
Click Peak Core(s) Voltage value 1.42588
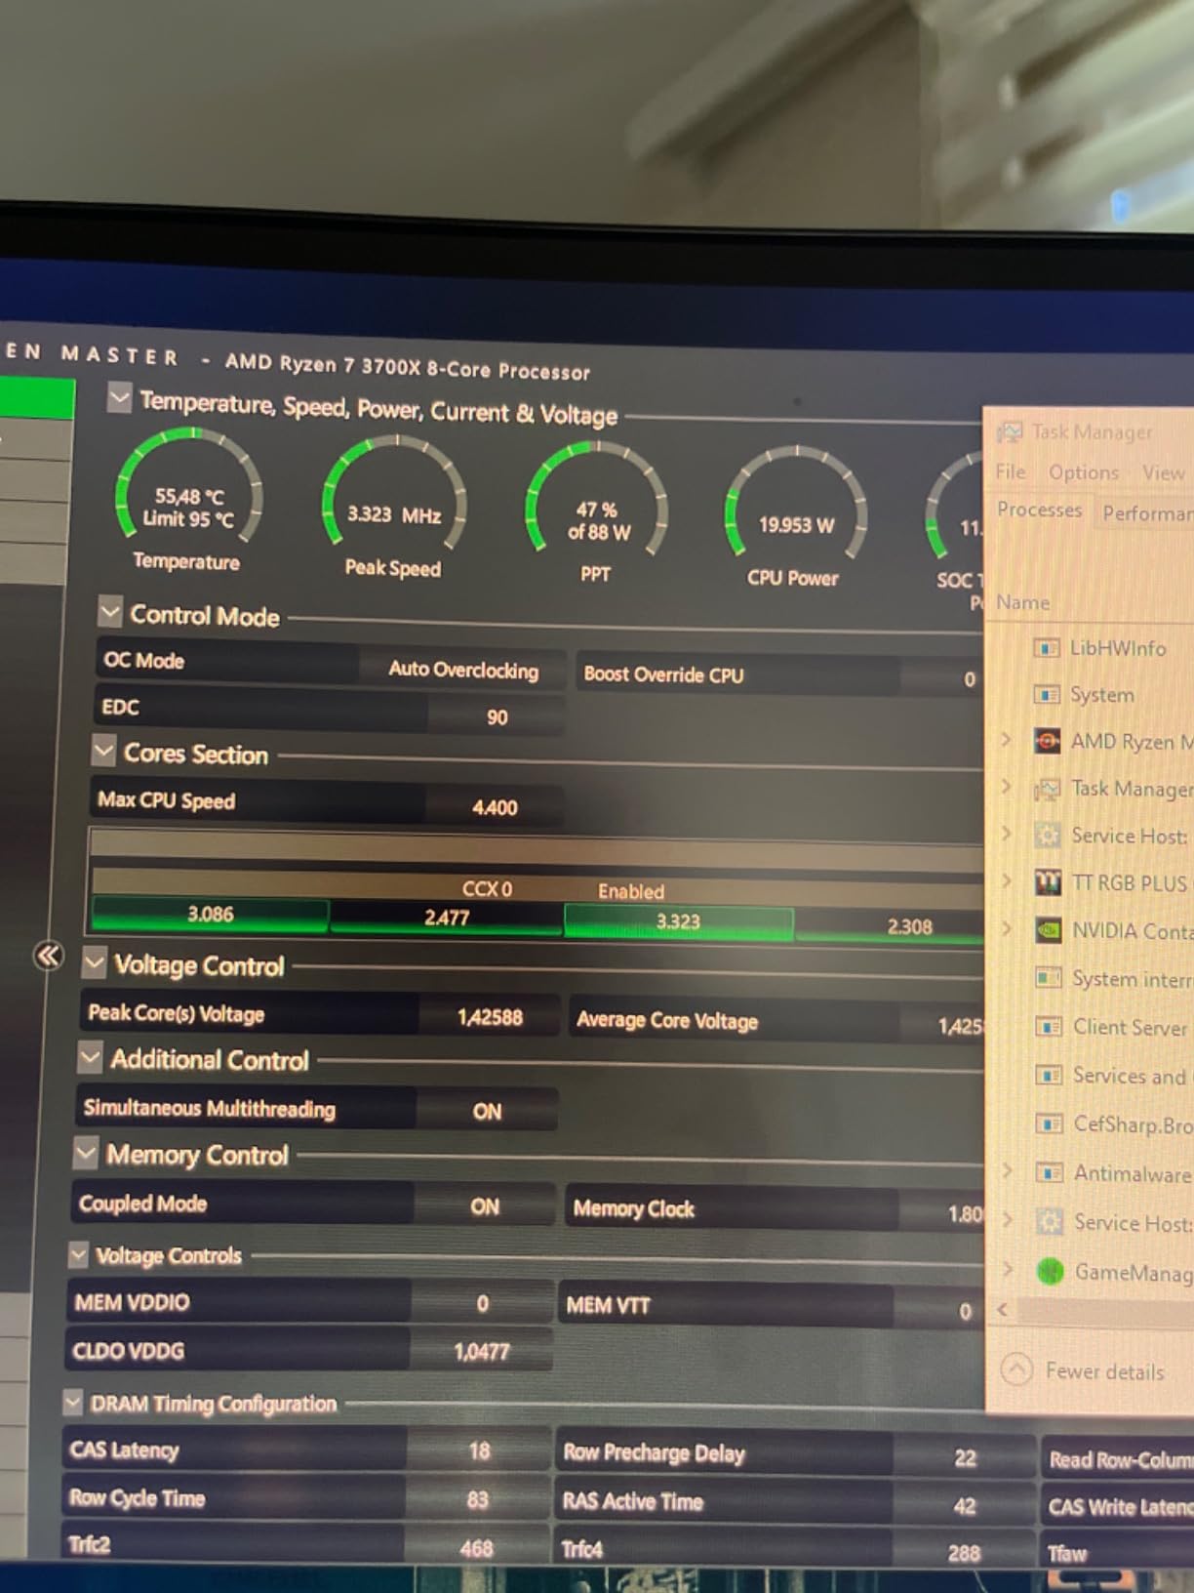(x=490, y=1017)
